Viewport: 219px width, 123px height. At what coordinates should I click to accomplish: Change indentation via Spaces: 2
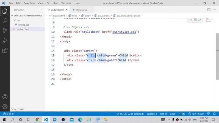click(x=152, y=114)
